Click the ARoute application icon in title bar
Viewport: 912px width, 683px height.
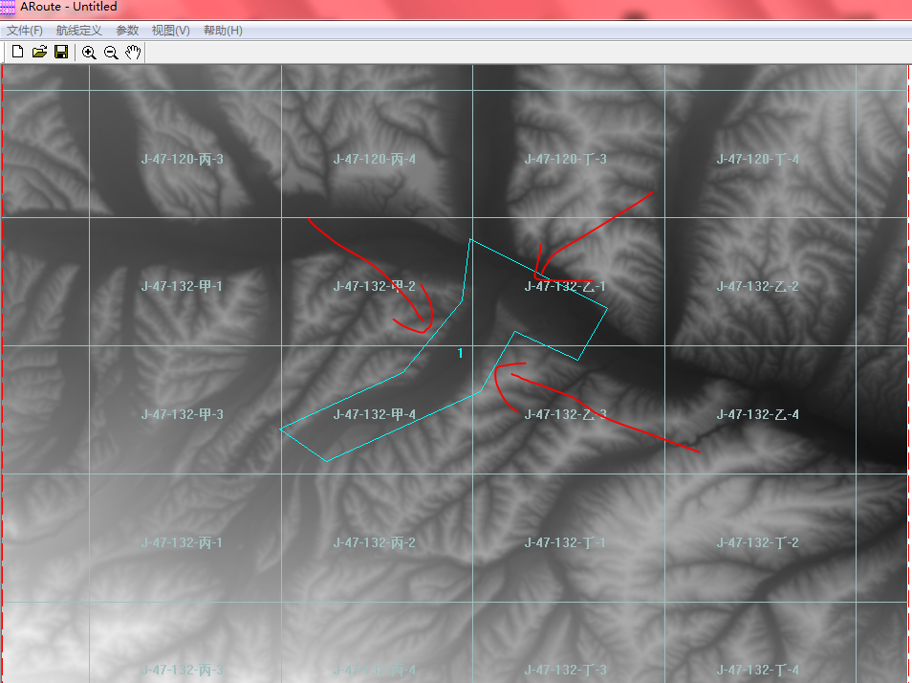click(x=9, y=7)
